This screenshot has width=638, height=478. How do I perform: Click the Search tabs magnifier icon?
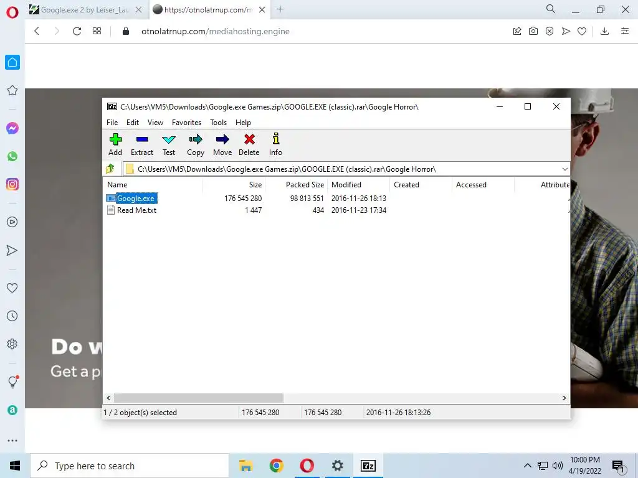551,9
